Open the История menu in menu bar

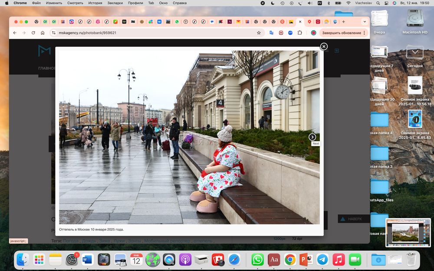tap(95, 3)
